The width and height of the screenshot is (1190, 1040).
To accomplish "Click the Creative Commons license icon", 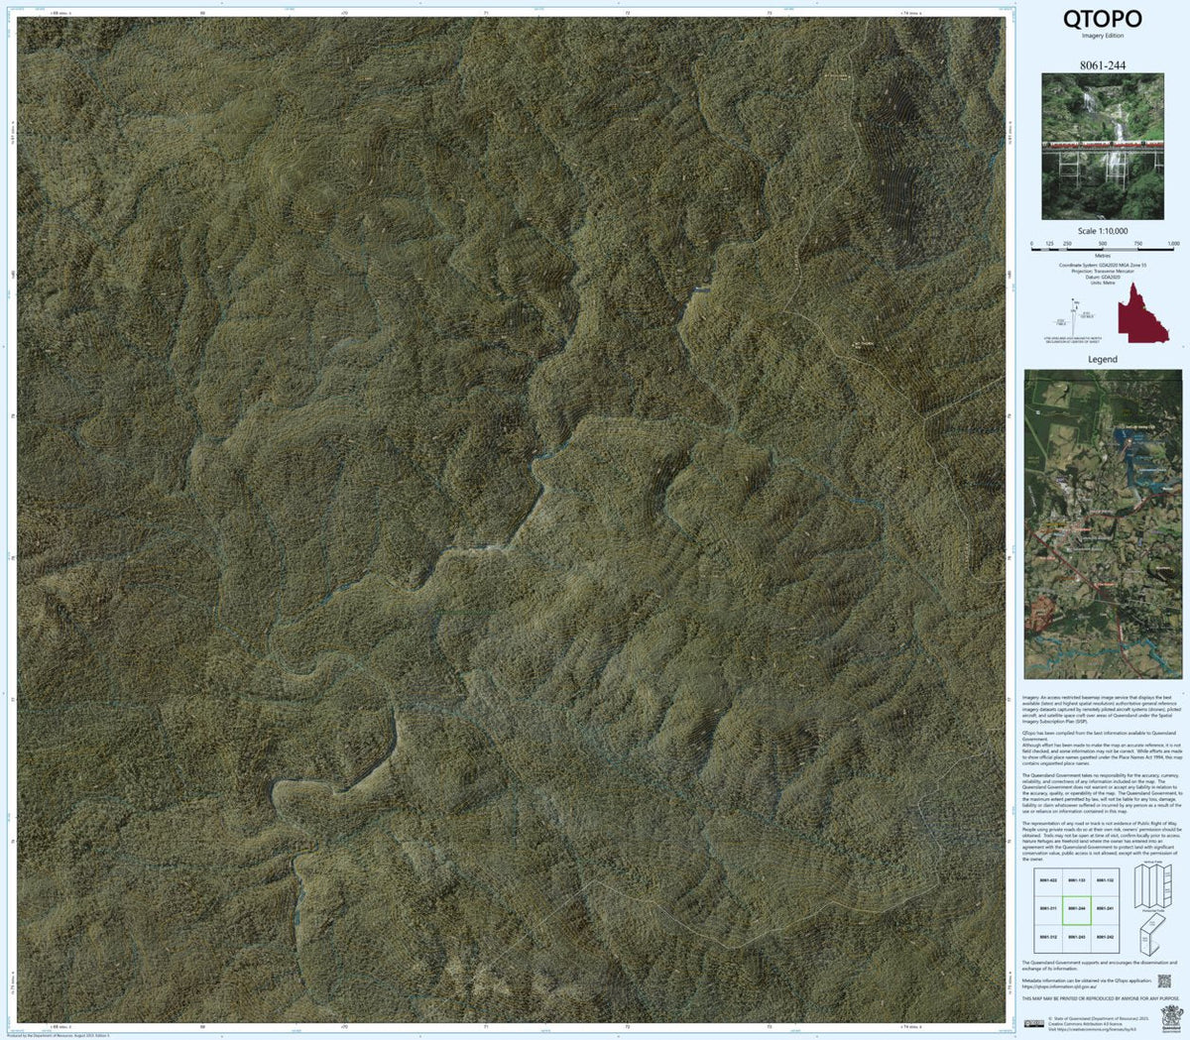I will (x=1034, y=1024).
